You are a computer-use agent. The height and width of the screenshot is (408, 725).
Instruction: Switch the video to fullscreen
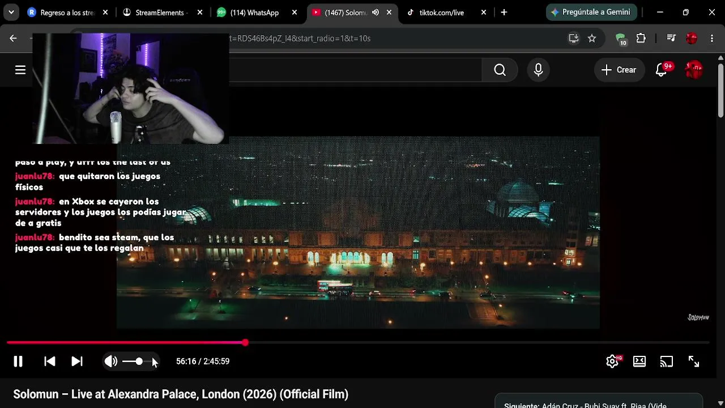click(x=694, y=362)
